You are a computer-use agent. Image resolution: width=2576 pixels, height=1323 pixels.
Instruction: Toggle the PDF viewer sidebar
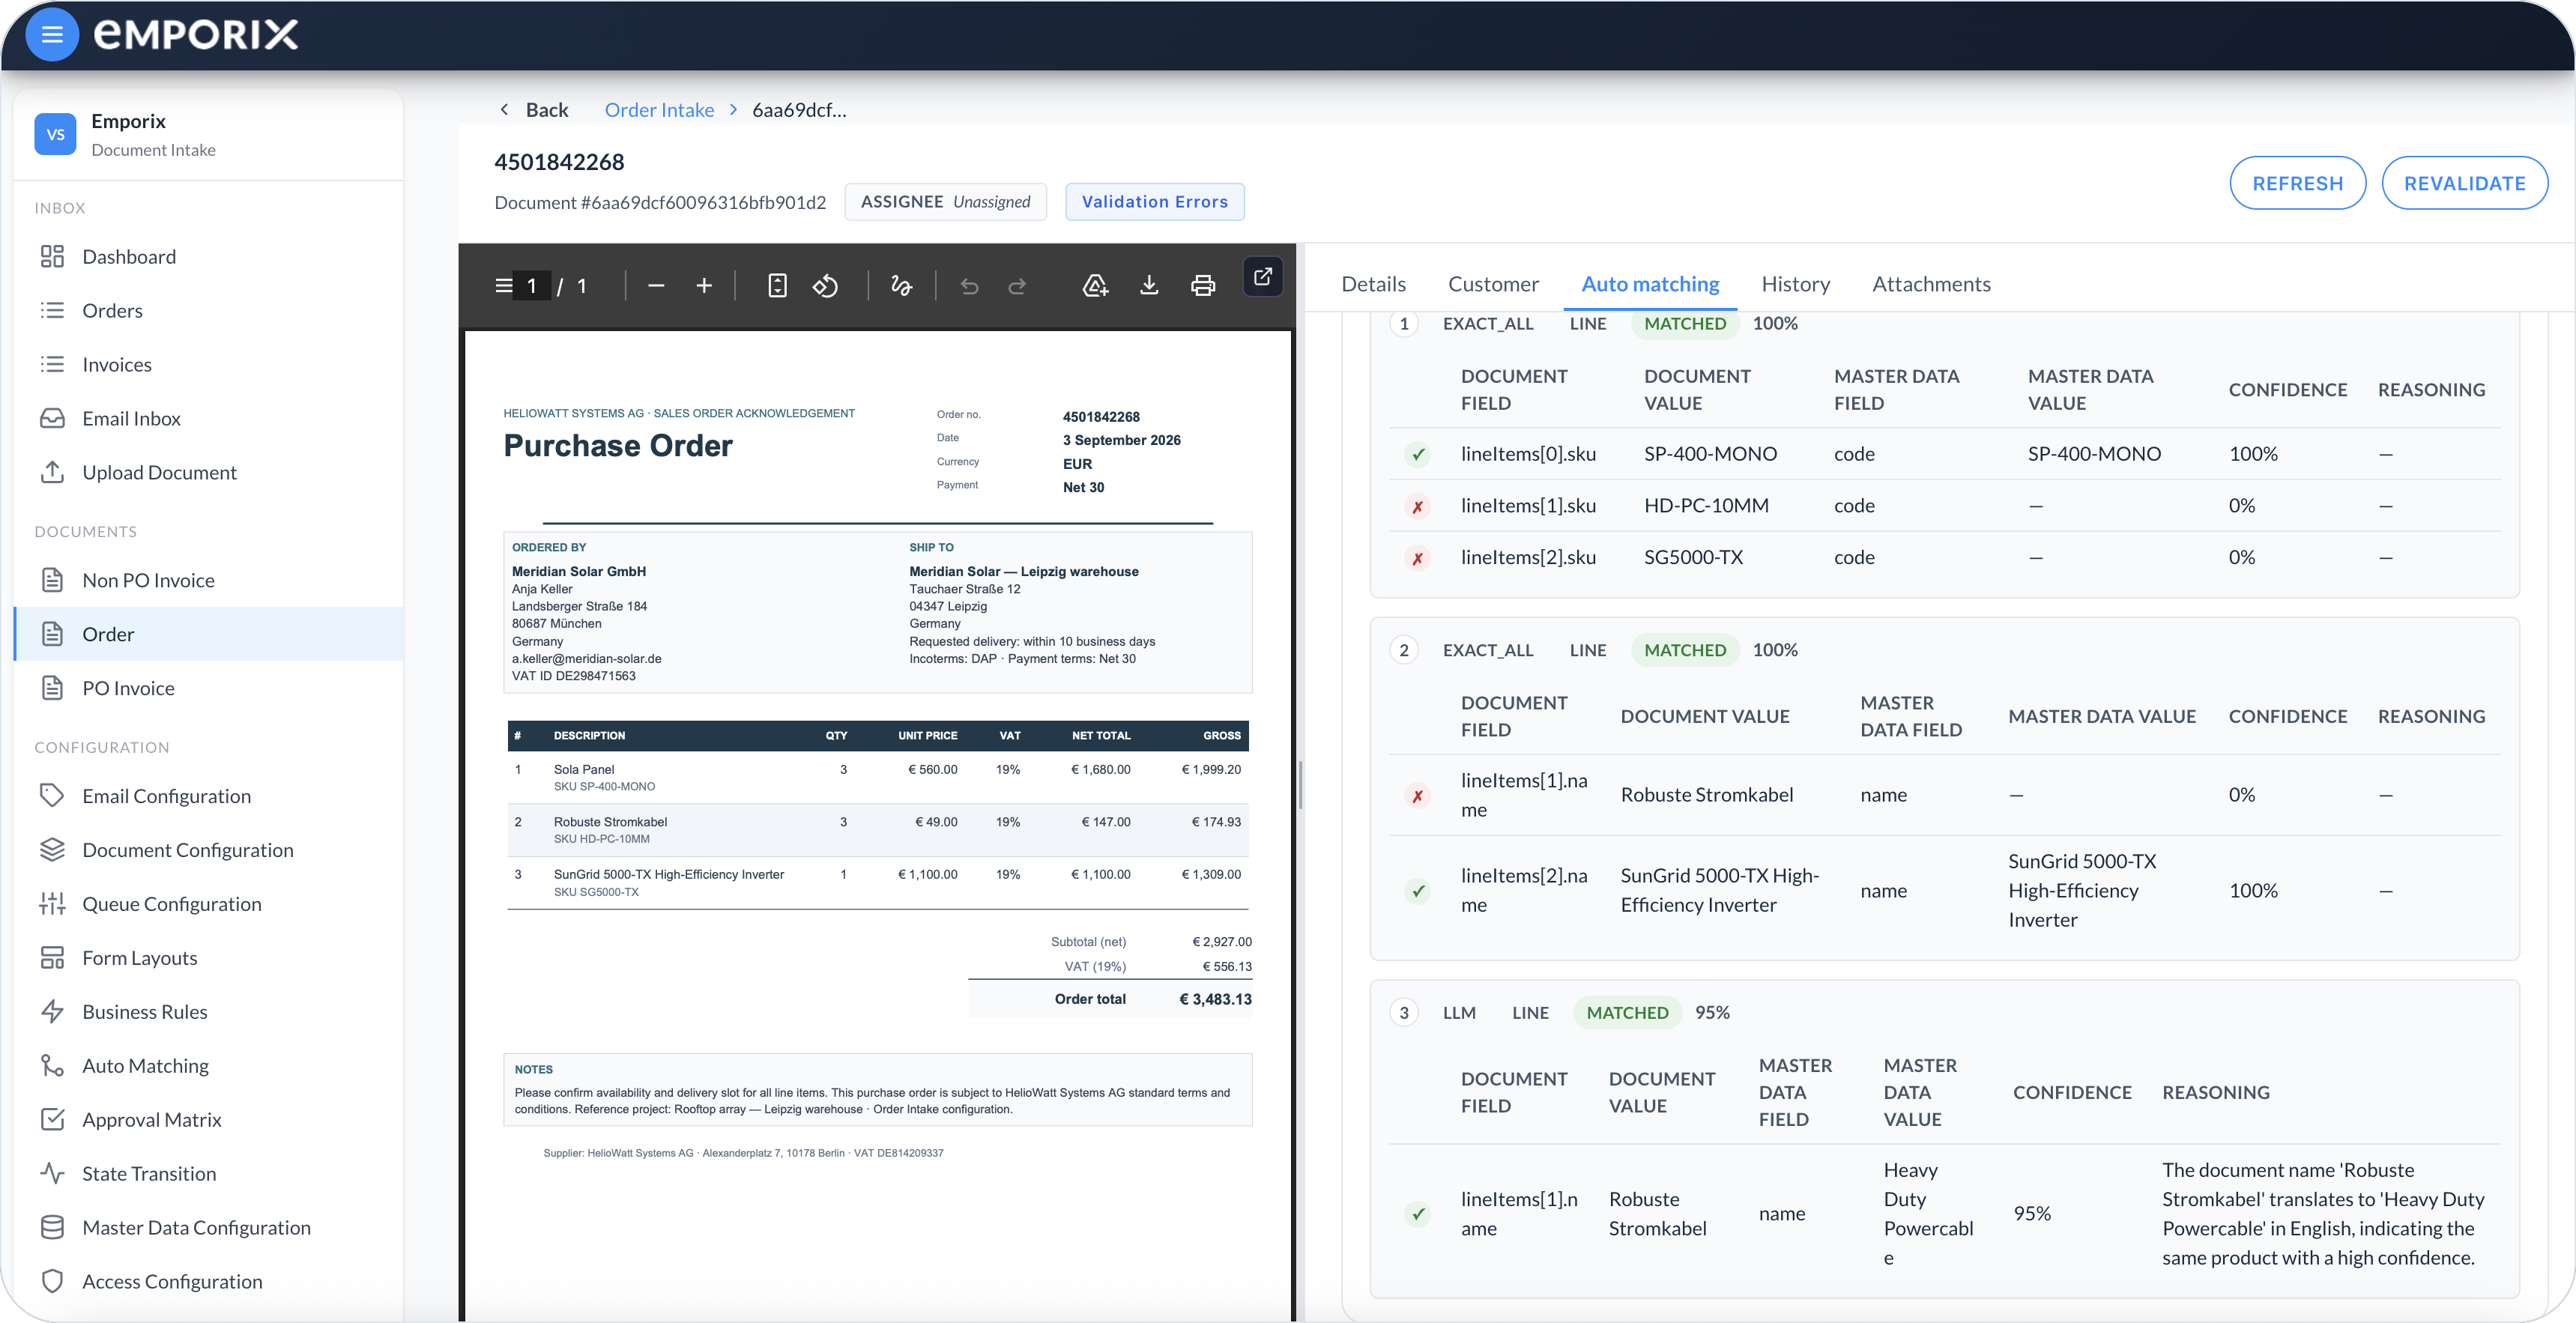point(503,286)
